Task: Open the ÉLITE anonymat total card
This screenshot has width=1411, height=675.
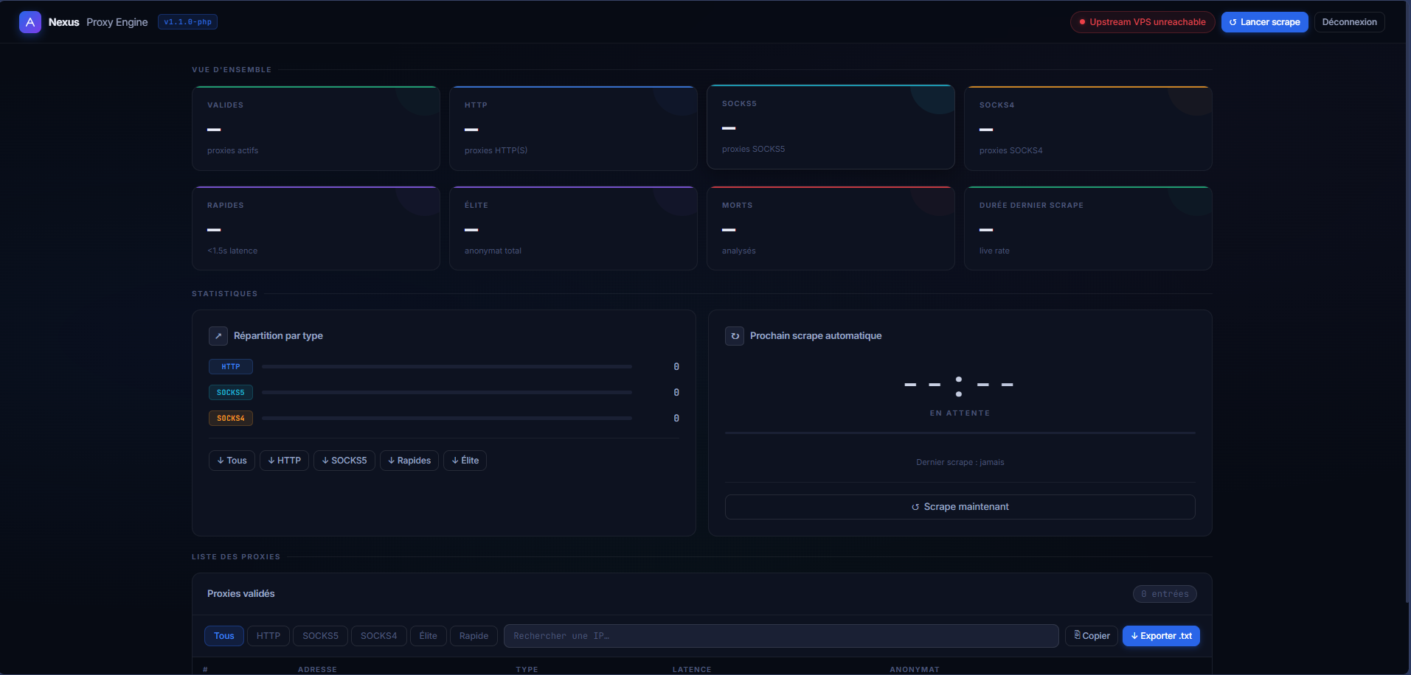Action: point(573,228)
